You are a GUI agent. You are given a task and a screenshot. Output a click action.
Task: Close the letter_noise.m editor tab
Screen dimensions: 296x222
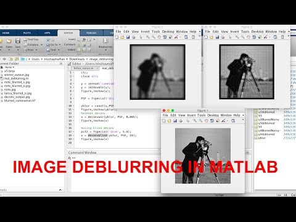(x=97, y=68)
